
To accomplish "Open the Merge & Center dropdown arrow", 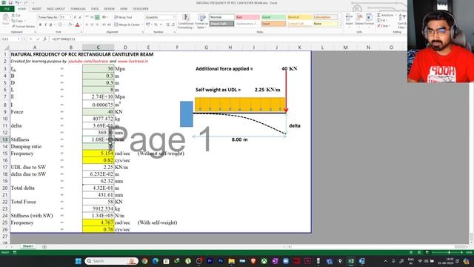I will (x=142, y=24).
